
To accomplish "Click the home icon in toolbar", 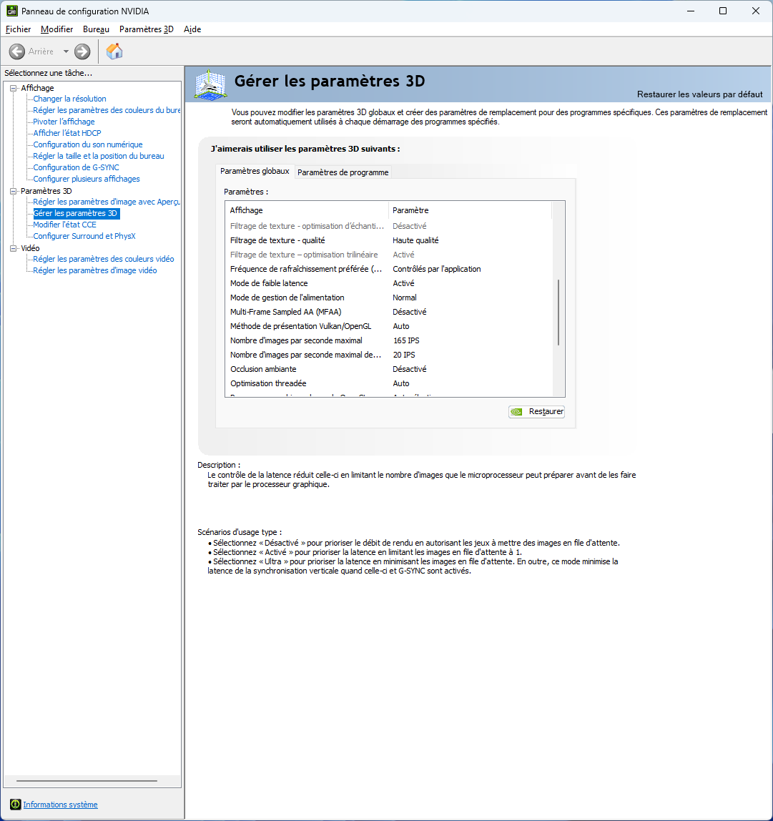I will click(x=114, y=51).
